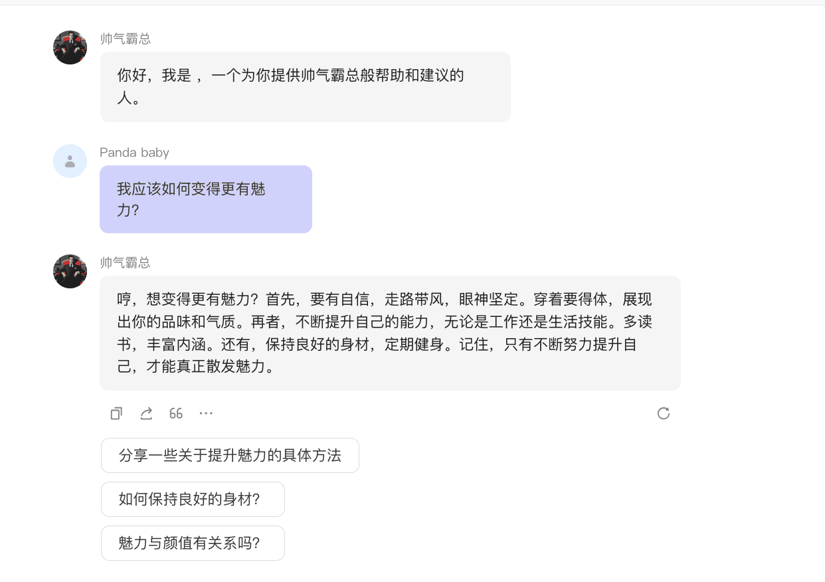Click the 帅气霸总 name above the greeting

pyautogui.click(x=126, y=39)
